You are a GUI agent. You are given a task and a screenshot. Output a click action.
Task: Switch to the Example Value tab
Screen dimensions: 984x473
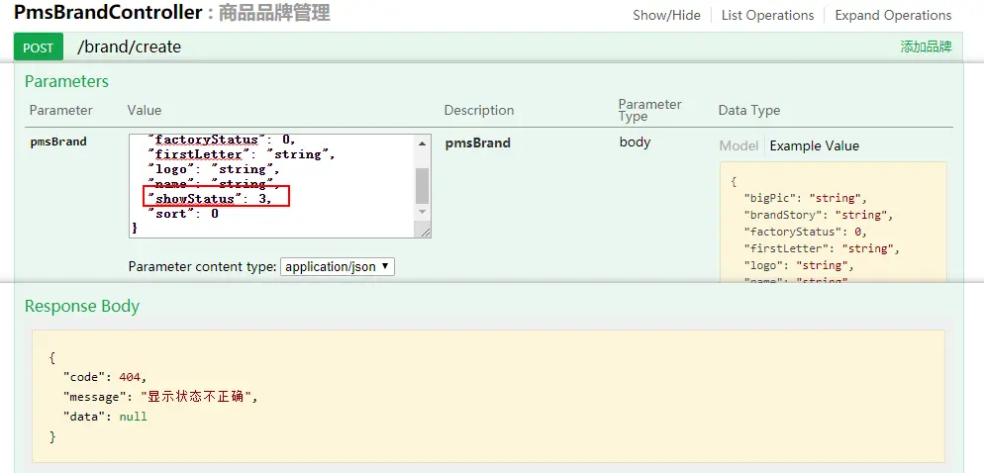(814, 145)
